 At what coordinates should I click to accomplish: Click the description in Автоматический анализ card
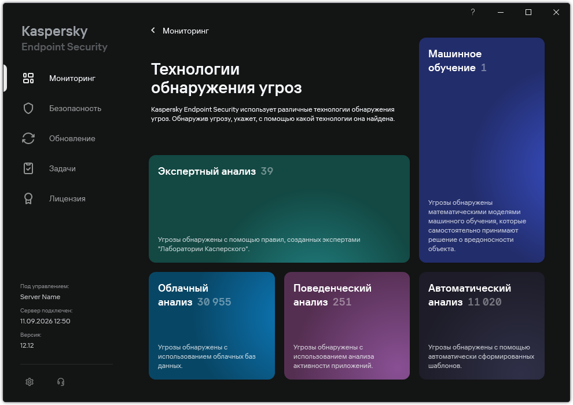pyautogui.click(x=482, y=356)
